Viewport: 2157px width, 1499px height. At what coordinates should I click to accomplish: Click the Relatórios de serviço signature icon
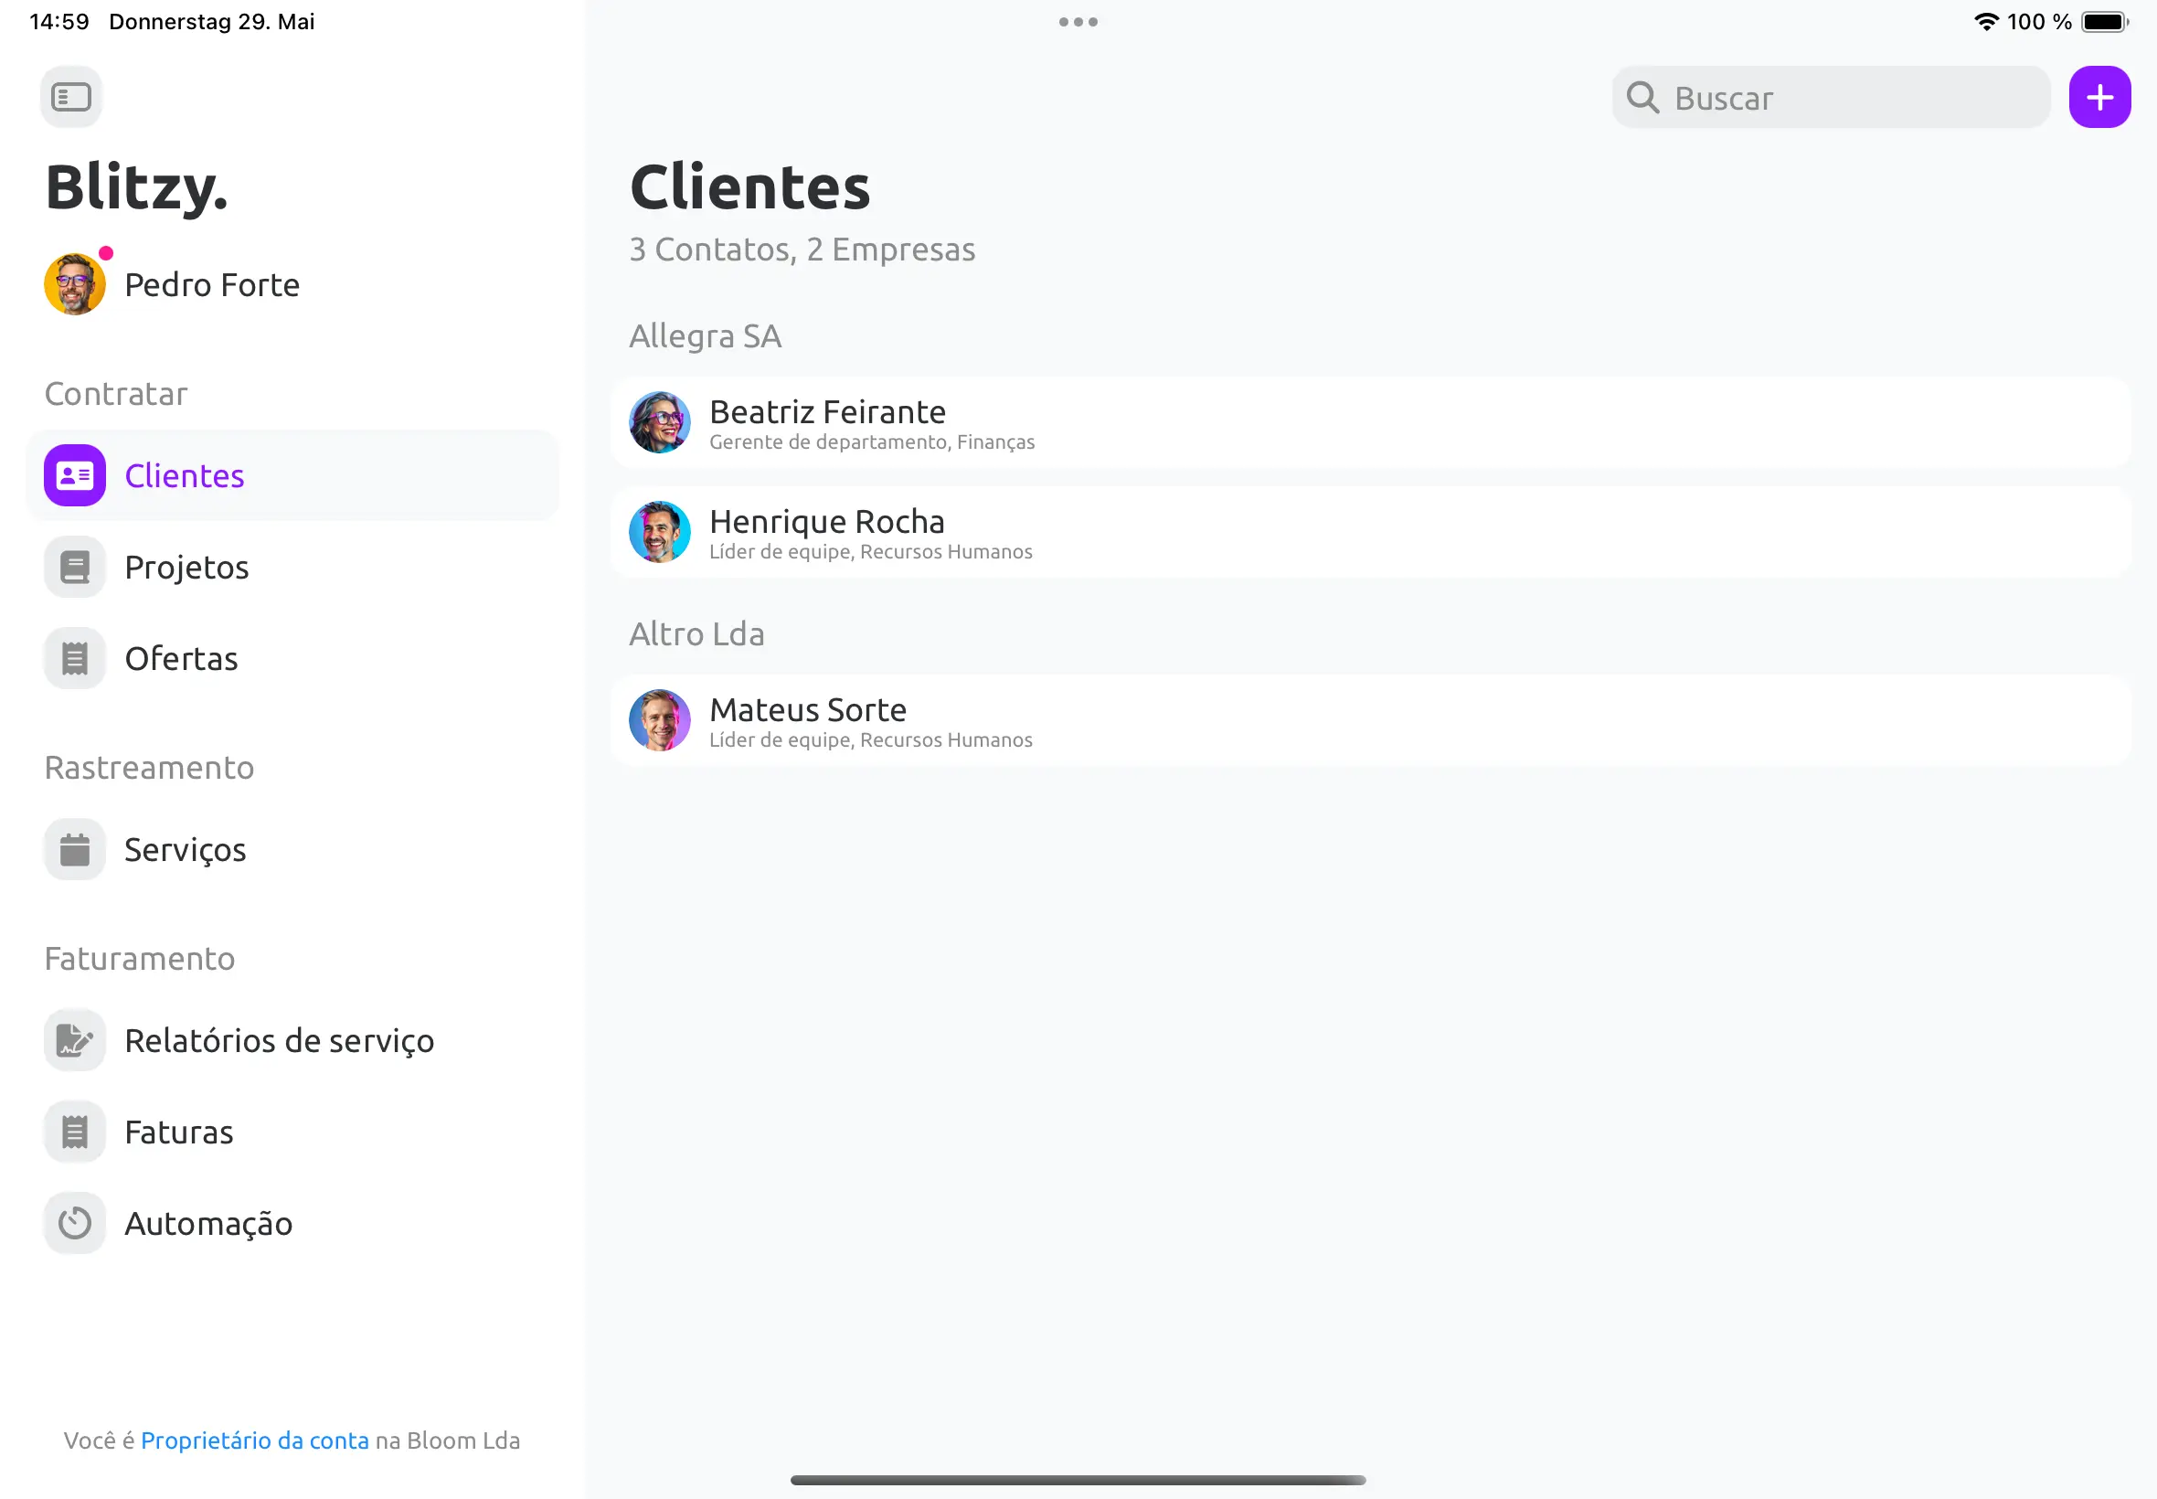[x=75, y=1040]
